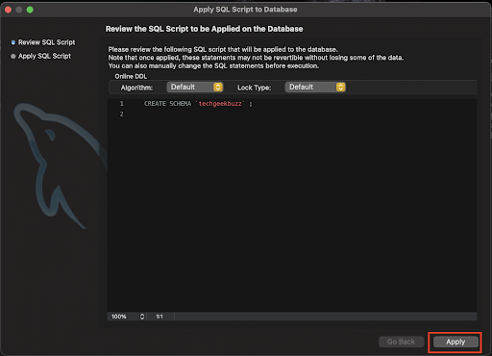Click the techgeekbuzz schema name in script
The image size is (492, 356).
(220, 104)
